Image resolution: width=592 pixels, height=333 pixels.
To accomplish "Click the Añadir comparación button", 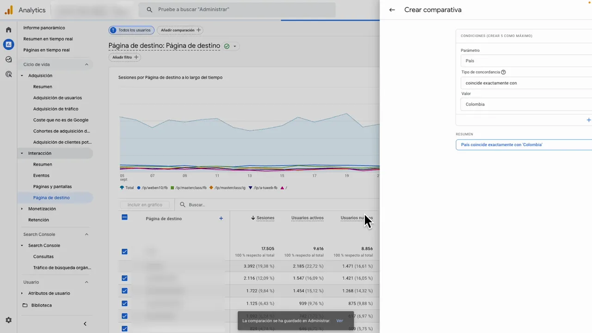I will pyautogui.click(x=180, y=30).
